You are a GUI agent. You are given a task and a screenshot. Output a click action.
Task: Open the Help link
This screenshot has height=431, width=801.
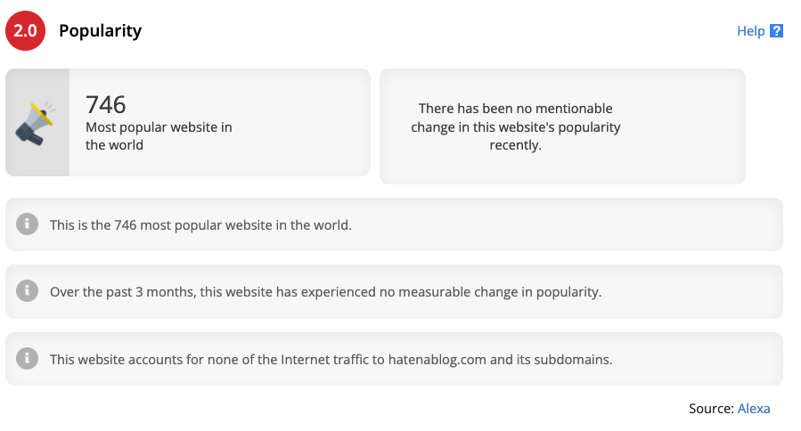pos(750,31)
